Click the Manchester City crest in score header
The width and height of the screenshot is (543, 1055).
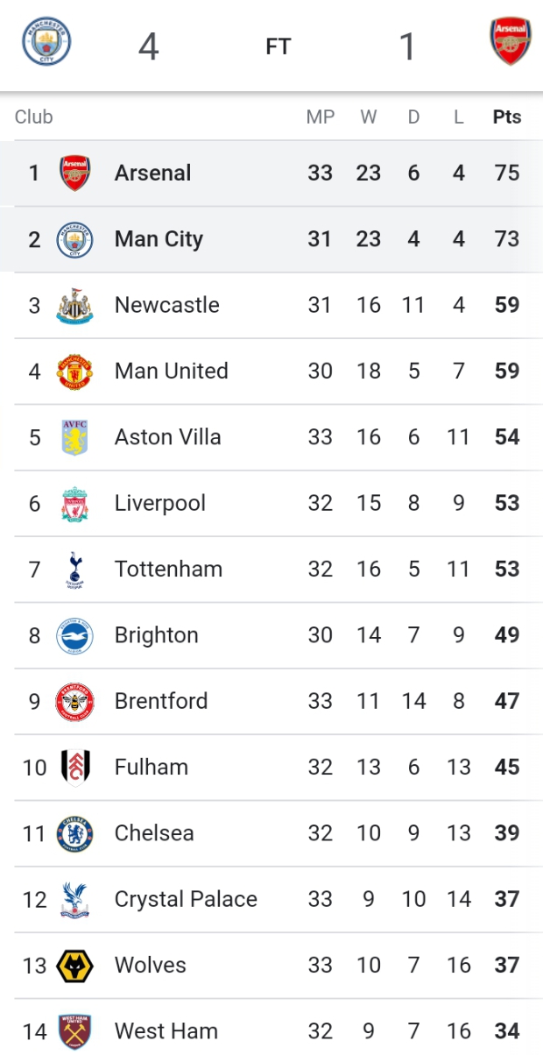(46, 42)
